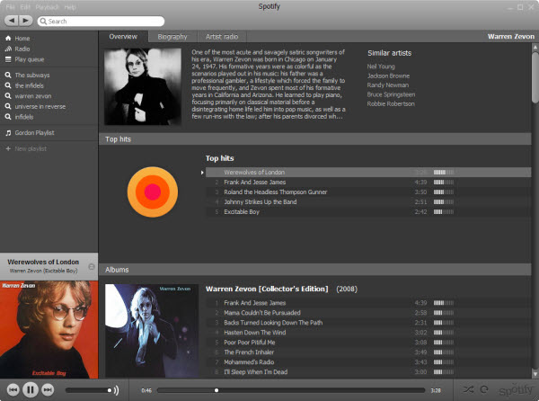Click popularity bar of Excitable Boy track
The width and height of the screenshot is (539, 401).
(444, 212)
